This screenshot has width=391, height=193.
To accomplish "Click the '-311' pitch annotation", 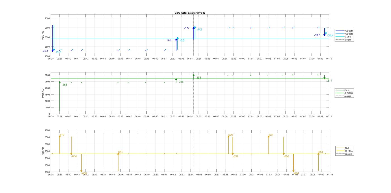I will coord(329,81).
